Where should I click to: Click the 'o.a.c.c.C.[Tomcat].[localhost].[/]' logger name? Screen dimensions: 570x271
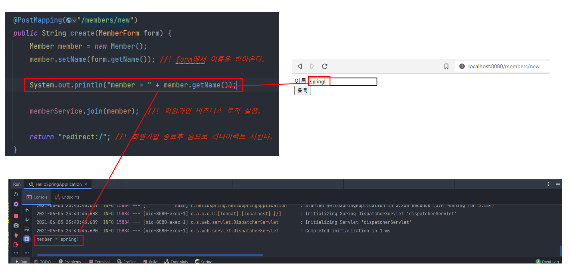click(x=236, y=214)
